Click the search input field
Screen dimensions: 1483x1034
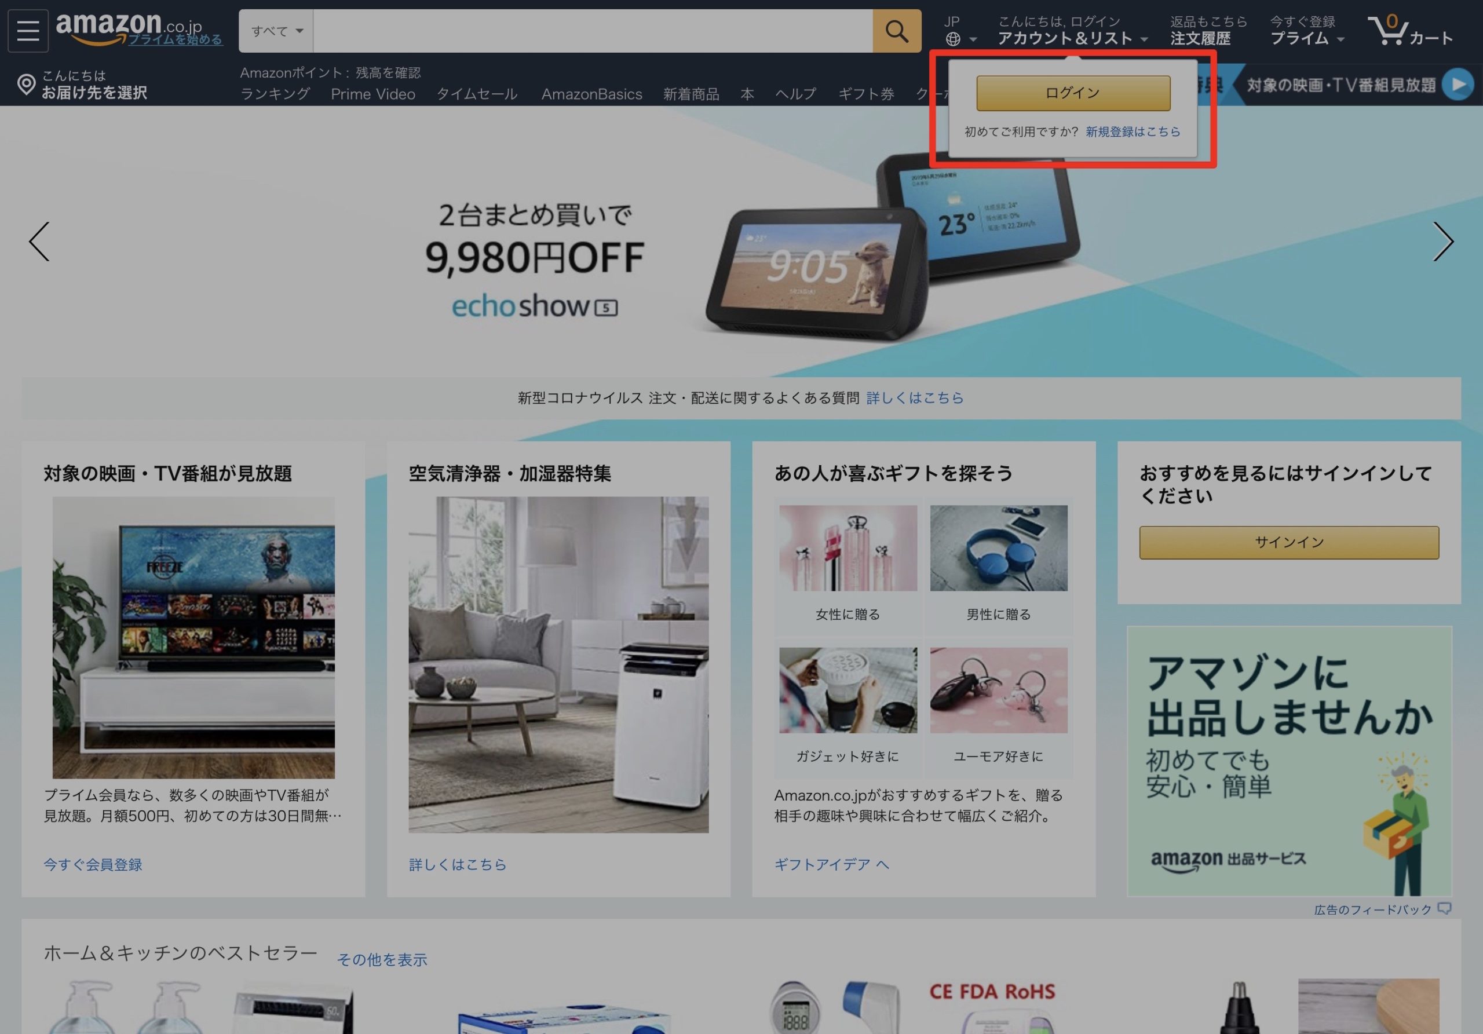[x=592, y=30]
